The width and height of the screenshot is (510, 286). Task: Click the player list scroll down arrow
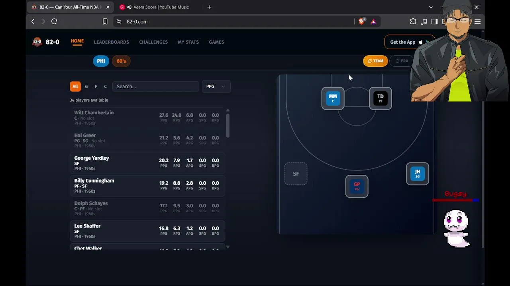(x=228, y=247)
